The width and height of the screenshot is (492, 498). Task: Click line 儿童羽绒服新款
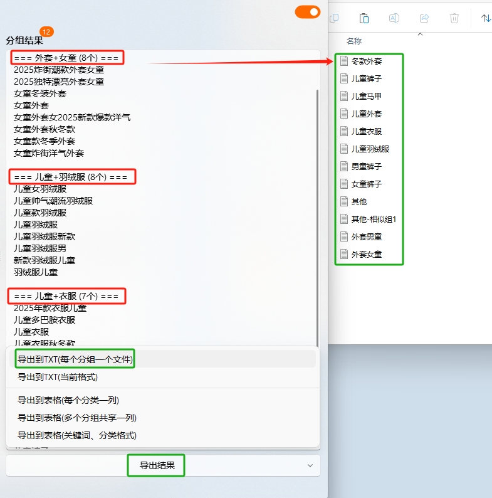point(44,236)
